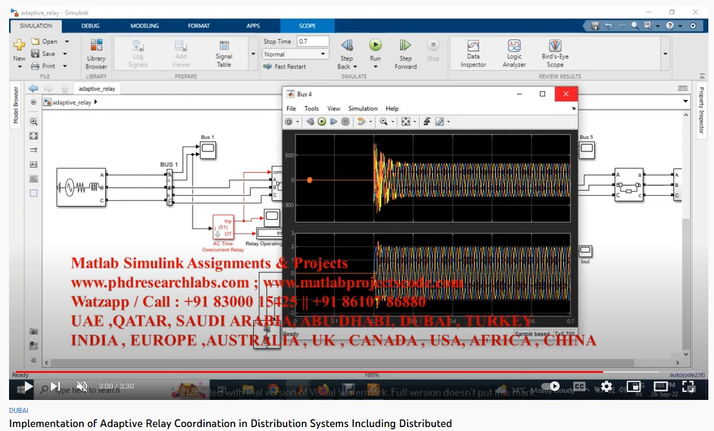
Task: Launch the Logic Analyzer
Action: tap(514, 53)
